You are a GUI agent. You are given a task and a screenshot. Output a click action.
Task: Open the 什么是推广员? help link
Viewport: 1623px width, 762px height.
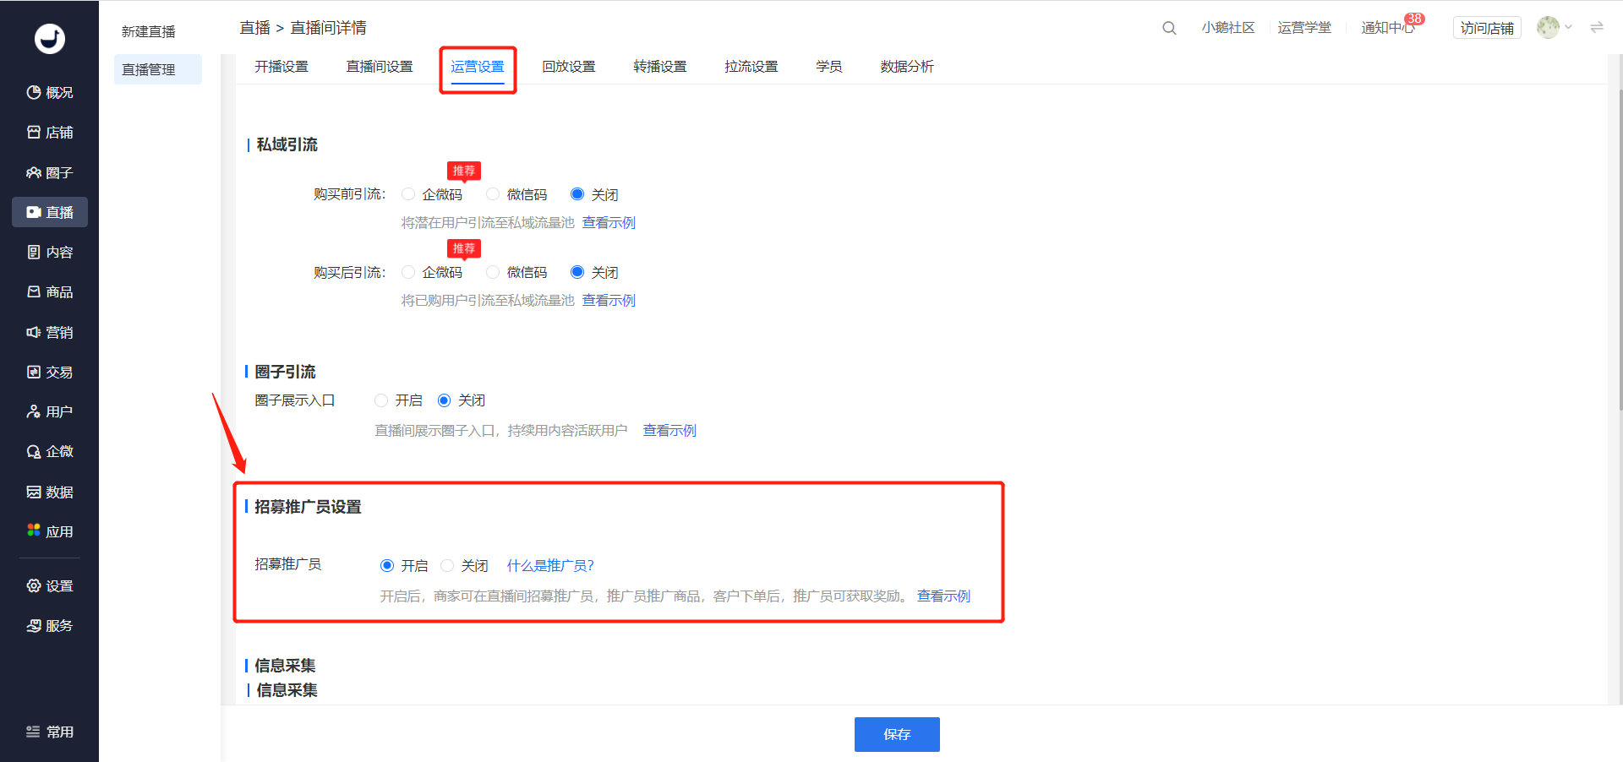550,565
